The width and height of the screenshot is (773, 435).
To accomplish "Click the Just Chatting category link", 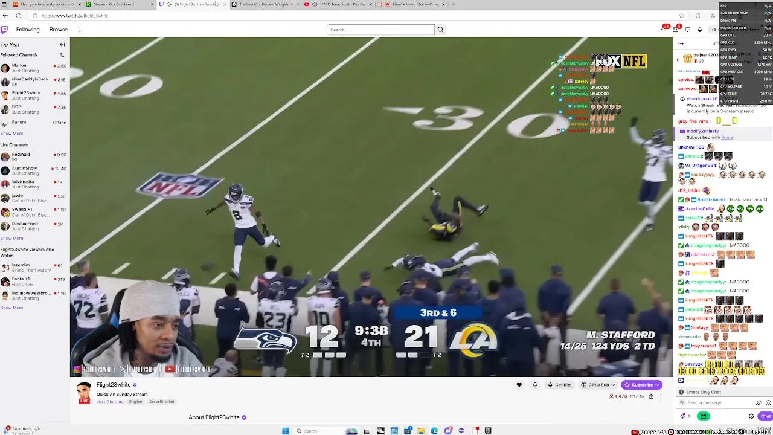I will [110, 402].
